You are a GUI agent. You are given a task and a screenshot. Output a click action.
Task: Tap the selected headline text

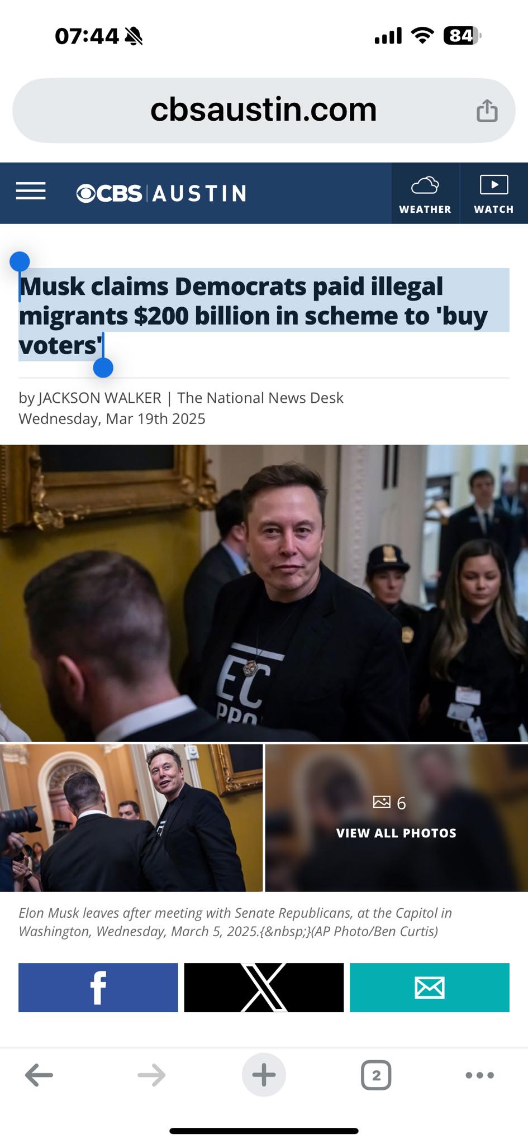pos(253,316)
